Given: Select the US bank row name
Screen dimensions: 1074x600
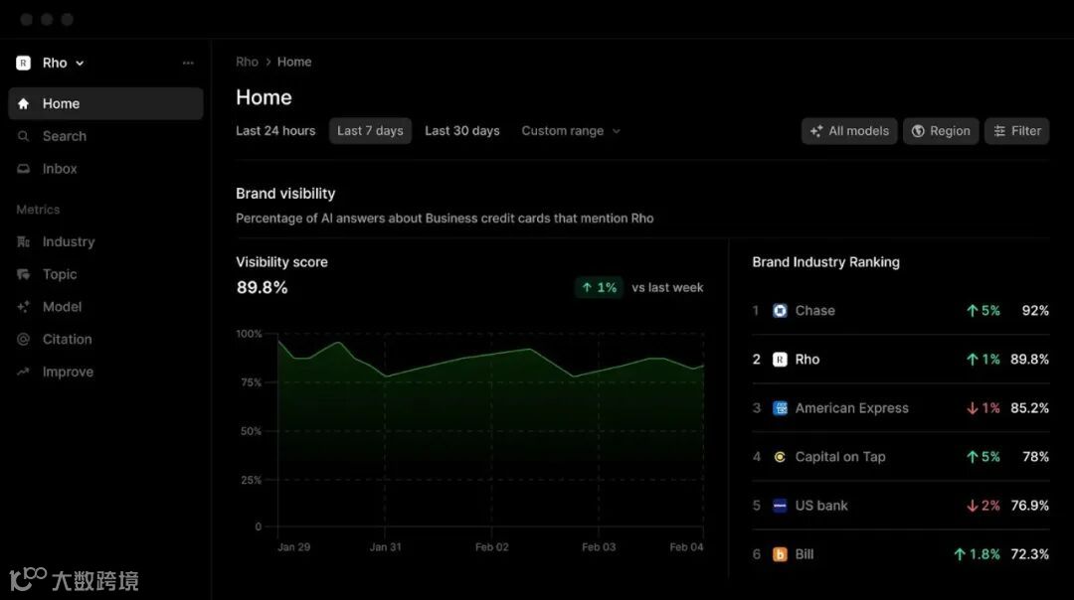Looking at the screenshot, I should click(x=821, y=506).
